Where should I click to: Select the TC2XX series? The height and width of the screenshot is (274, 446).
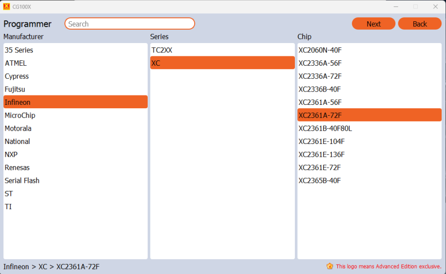click(x=162, y=50)
